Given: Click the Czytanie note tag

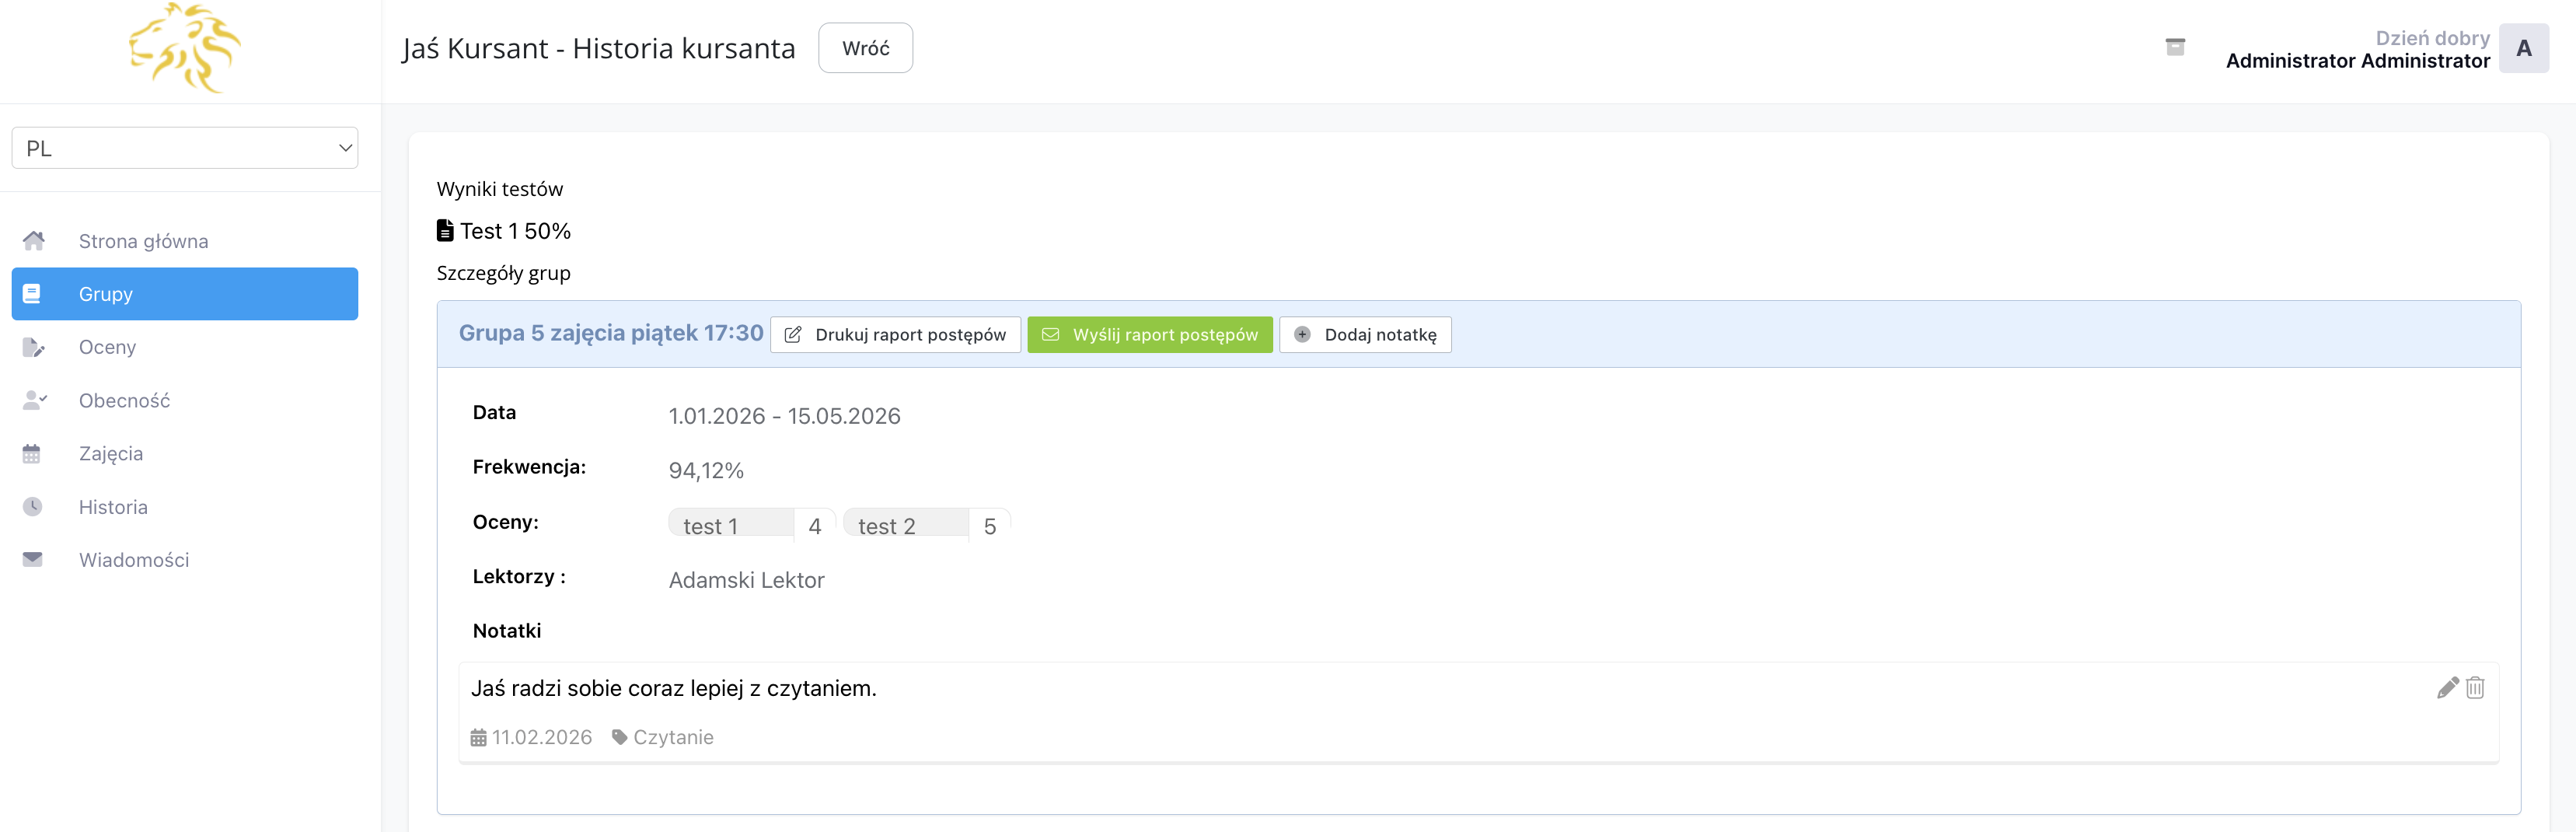Looking at the screenshot, I should 672,738.
